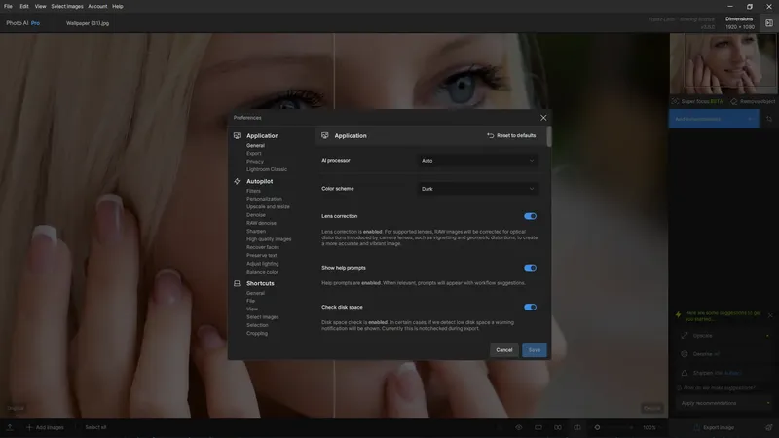
Task: Toggle the right panel icon near Dimensions
Action: [769, 22]
